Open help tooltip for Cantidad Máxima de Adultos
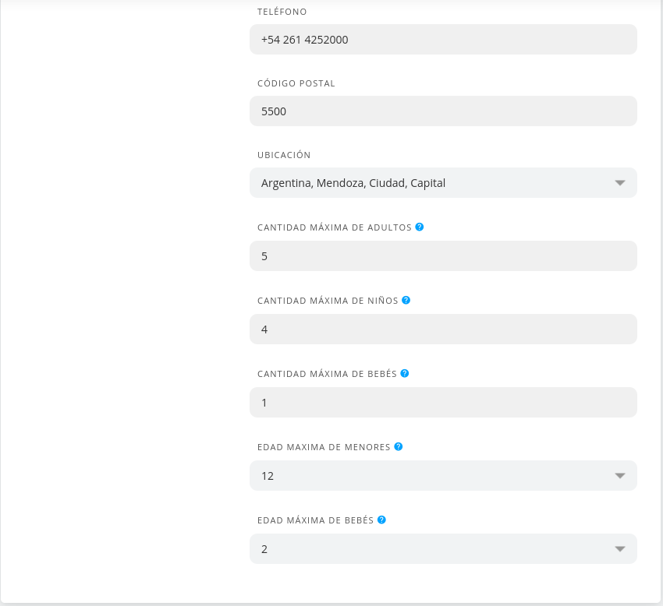Image resolution: width=663 pixels, height=606 pixels. click(419, 227)
